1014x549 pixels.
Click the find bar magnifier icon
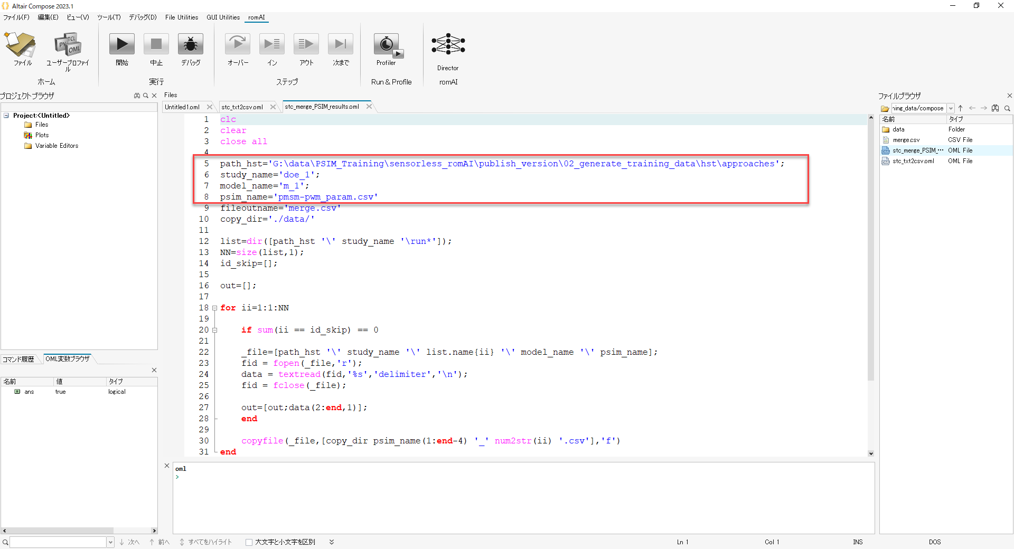pos(5,542)
